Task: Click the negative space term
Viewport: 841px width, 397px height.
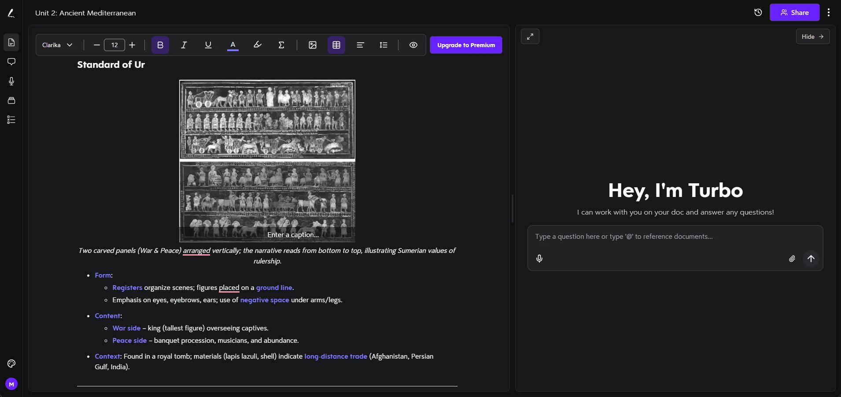Action: 265,300
